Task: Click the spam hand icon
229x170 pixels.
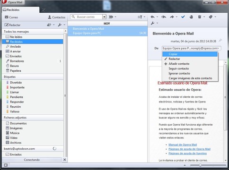Action: (191, 17)
